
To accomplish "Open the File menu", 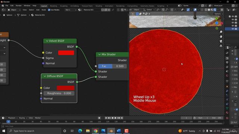I will [7, 6].
